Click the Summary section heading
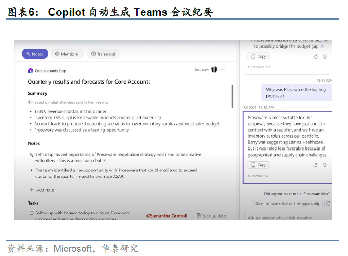The width and height of the screenshot is (348, 256). pos(37,93)
